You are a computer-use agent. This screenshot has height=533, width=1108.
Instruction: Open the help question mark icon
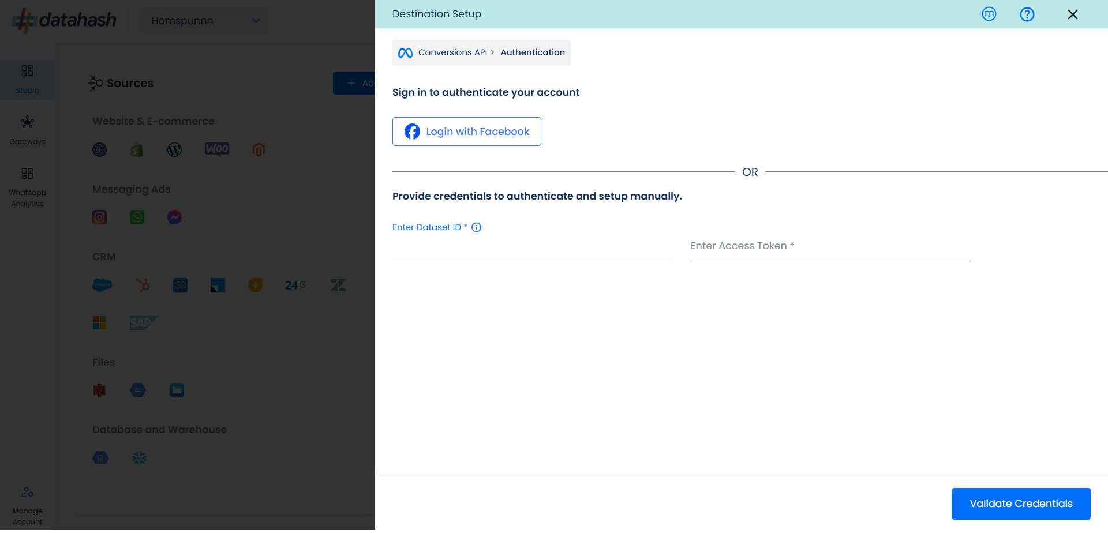click(x=1027, y=14)
